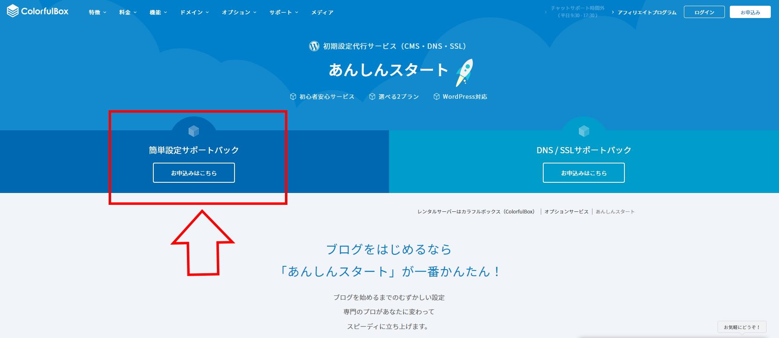Image resolution: width=779 pixels, height=338 pixels.
Task: Click お申込みはこちら under DNS / SSLサポートパック
Action: point(584,172)
